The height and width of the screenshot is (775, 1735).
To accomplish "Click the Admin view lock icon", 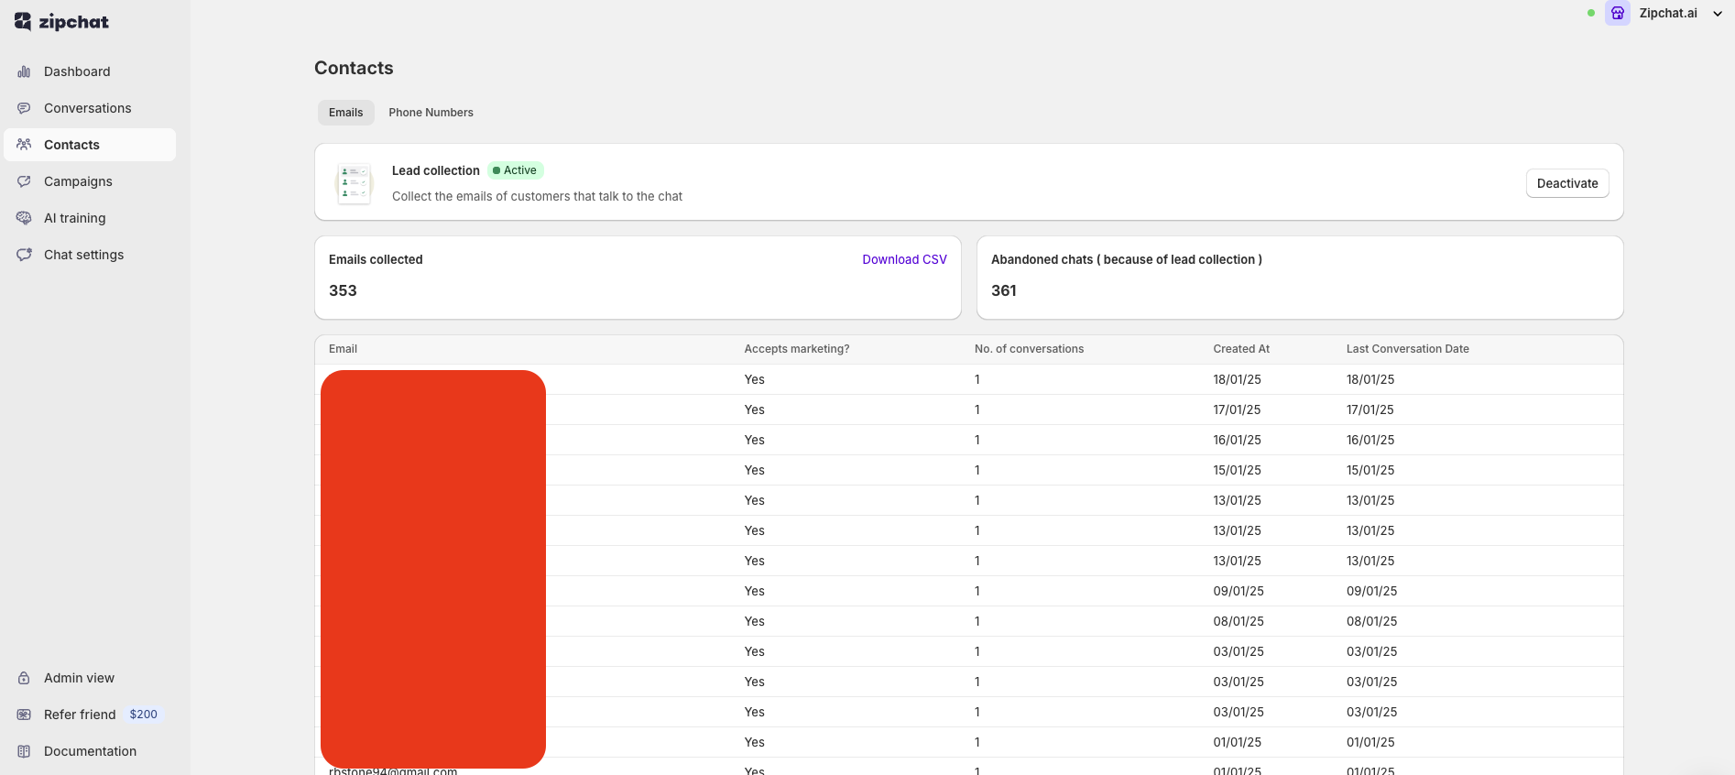I will click(x=24, y=678).
